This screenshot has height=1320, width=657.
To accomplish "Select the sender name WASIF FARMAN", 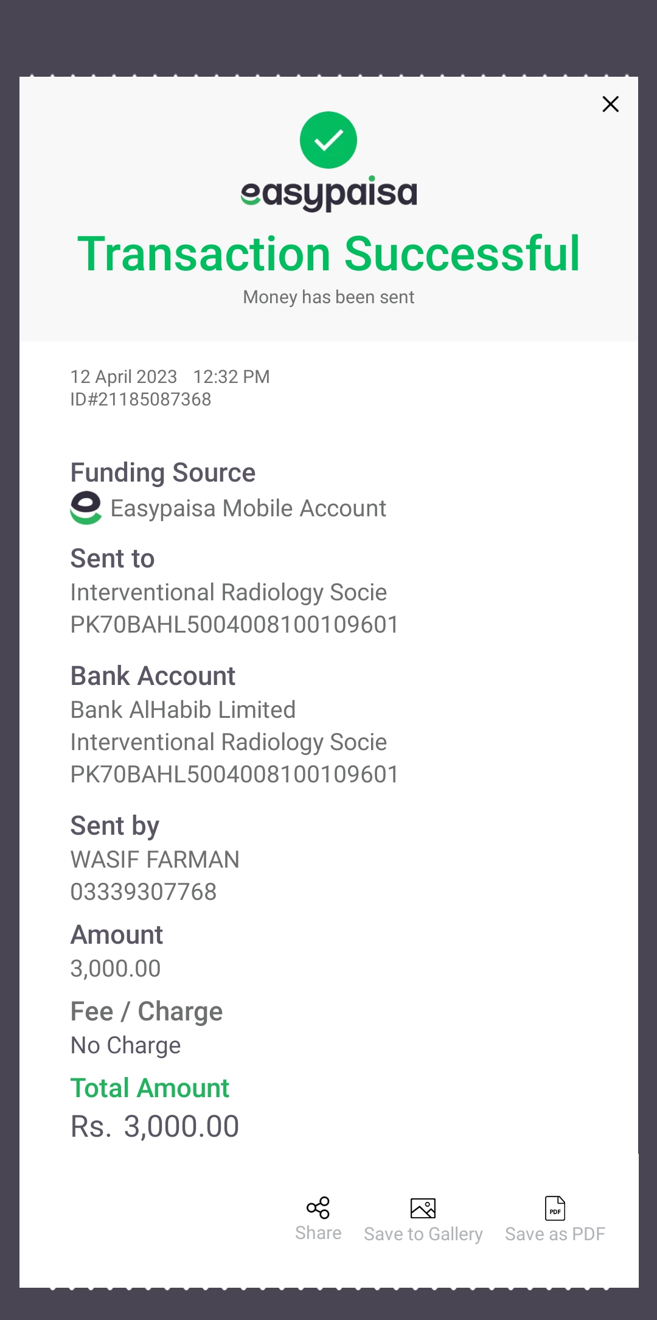I will click(155, 860).
